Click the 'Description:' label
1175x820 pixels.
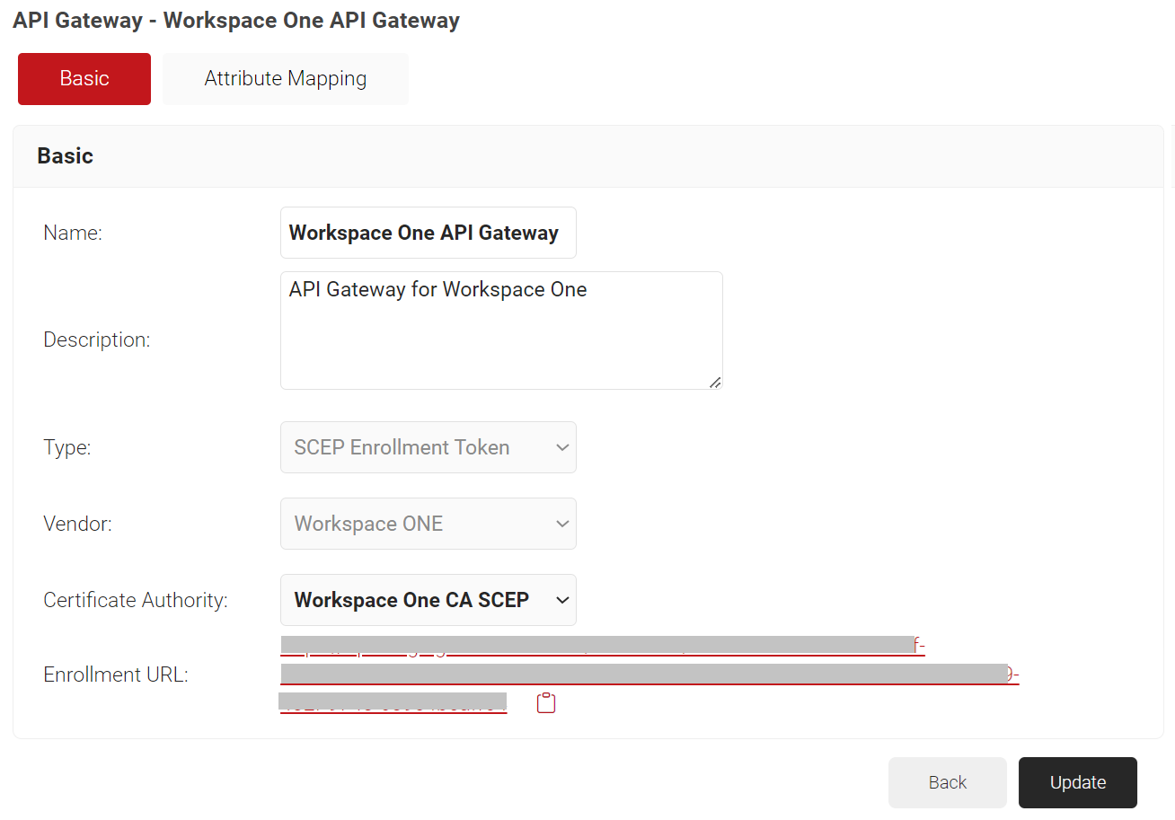point(97,340)
